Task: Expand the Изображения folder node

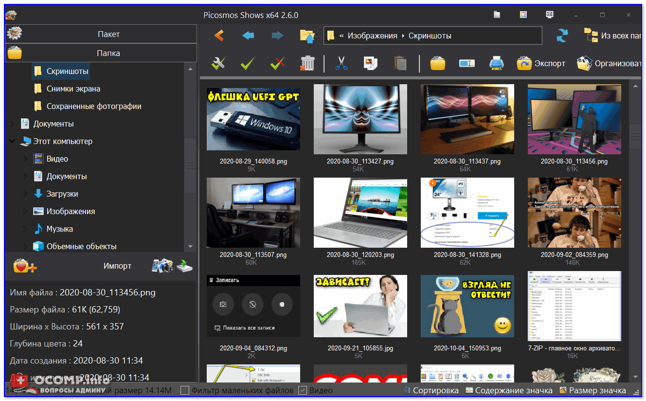Action: coord(25,211)
